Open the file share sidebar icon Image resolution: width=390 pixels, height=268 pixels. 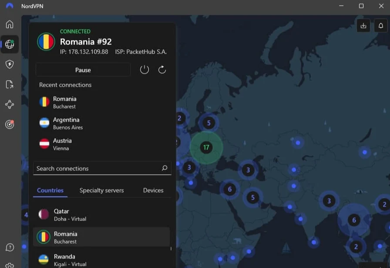[10, 85]
